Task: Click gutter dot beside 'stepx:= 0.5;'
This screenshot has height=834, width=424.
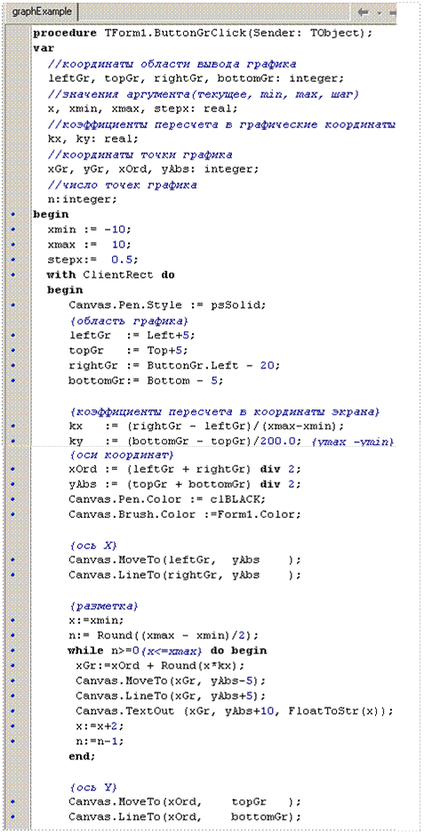Action: click(12, 261)
